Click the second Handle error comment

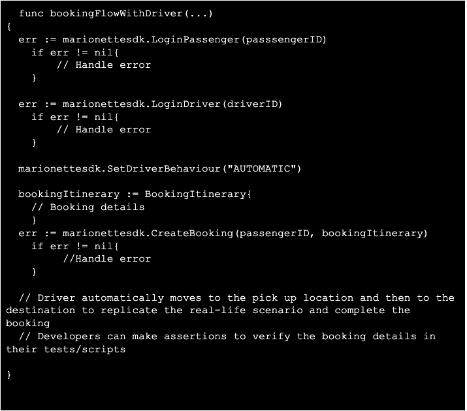[x=104, y=129]
